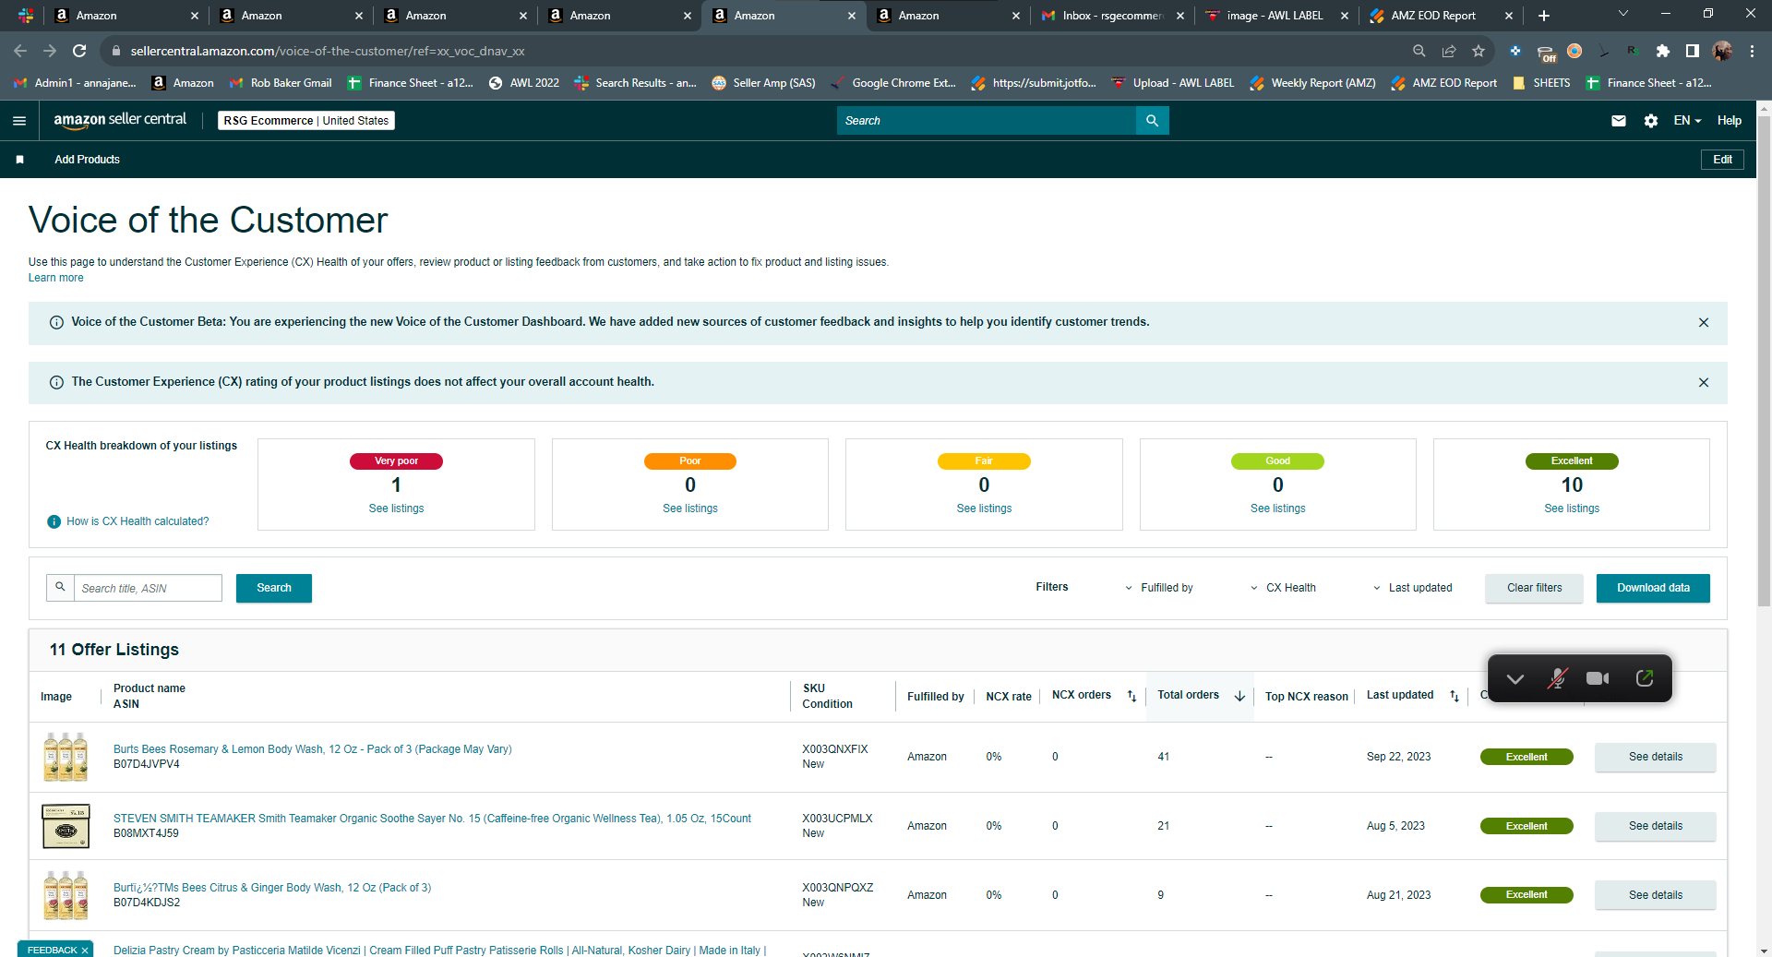Open the Burts Bees Citrus & Ginger listing title
This screenshot has height=957, width=1772.
(x=272, y=888)
